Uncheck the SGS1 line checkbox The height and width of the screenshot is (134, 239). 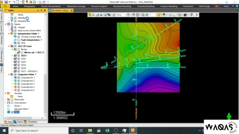pyautogui.click(x=19, y=55)
